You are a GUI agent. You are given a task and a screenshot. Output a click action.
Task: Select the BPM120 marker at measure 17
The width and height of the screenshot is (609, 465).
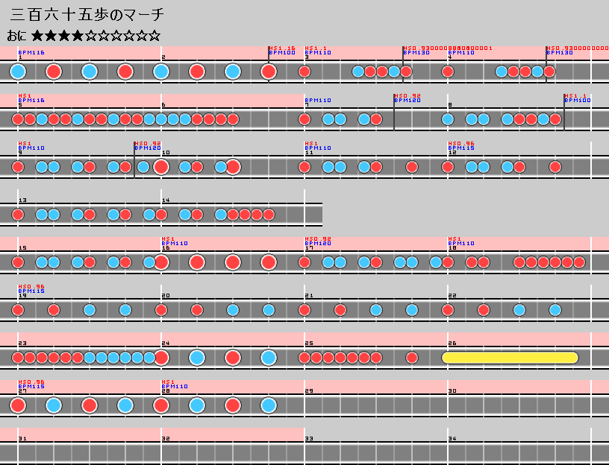(318, 244)
